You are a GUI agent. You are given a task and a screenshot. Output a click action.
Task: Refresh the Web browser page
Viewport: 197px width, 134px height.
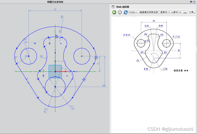click(125, 12)
